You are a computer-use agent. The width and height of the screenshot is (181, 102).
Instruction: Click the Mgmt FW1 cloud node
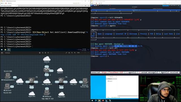click(32, 93)
